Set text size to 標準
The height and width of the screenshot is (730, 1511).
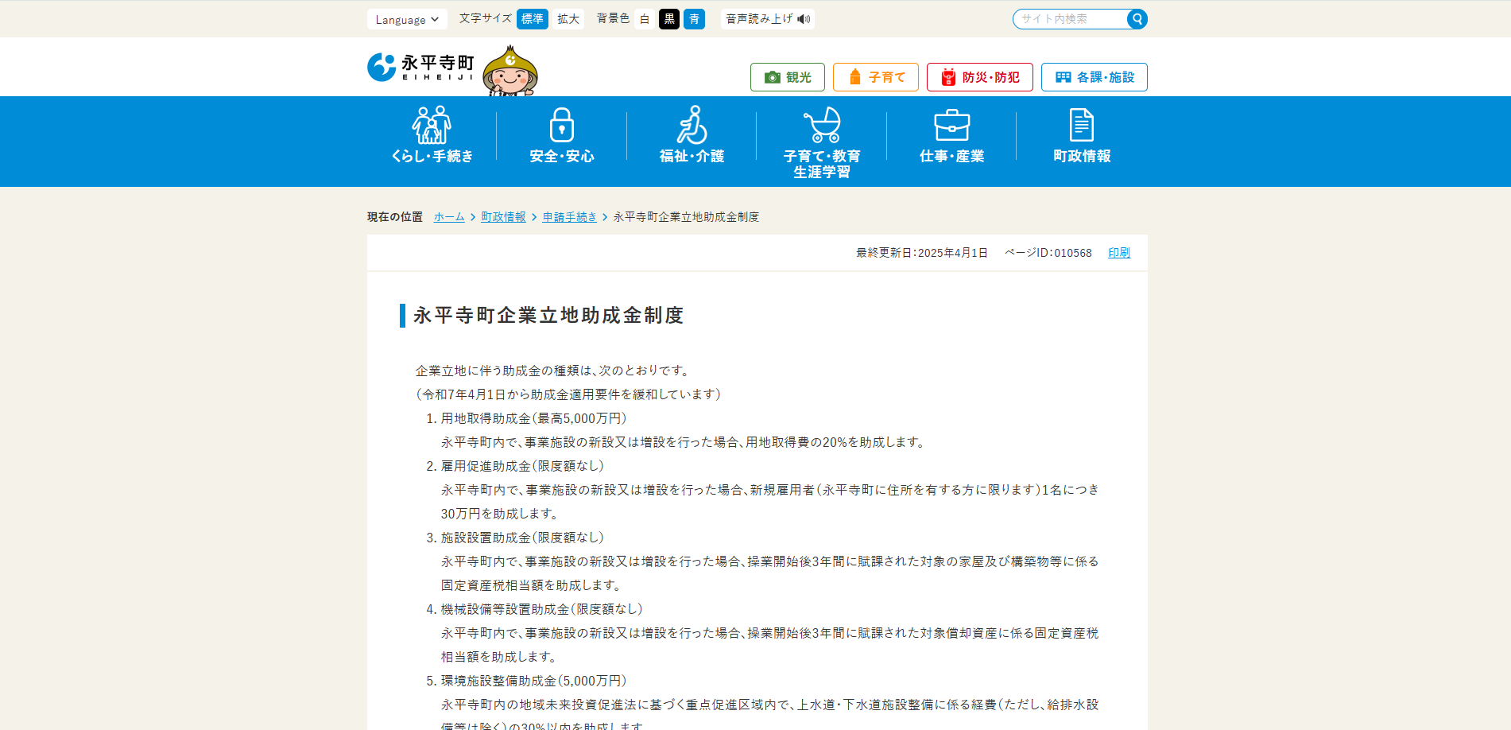pos(533,19)
